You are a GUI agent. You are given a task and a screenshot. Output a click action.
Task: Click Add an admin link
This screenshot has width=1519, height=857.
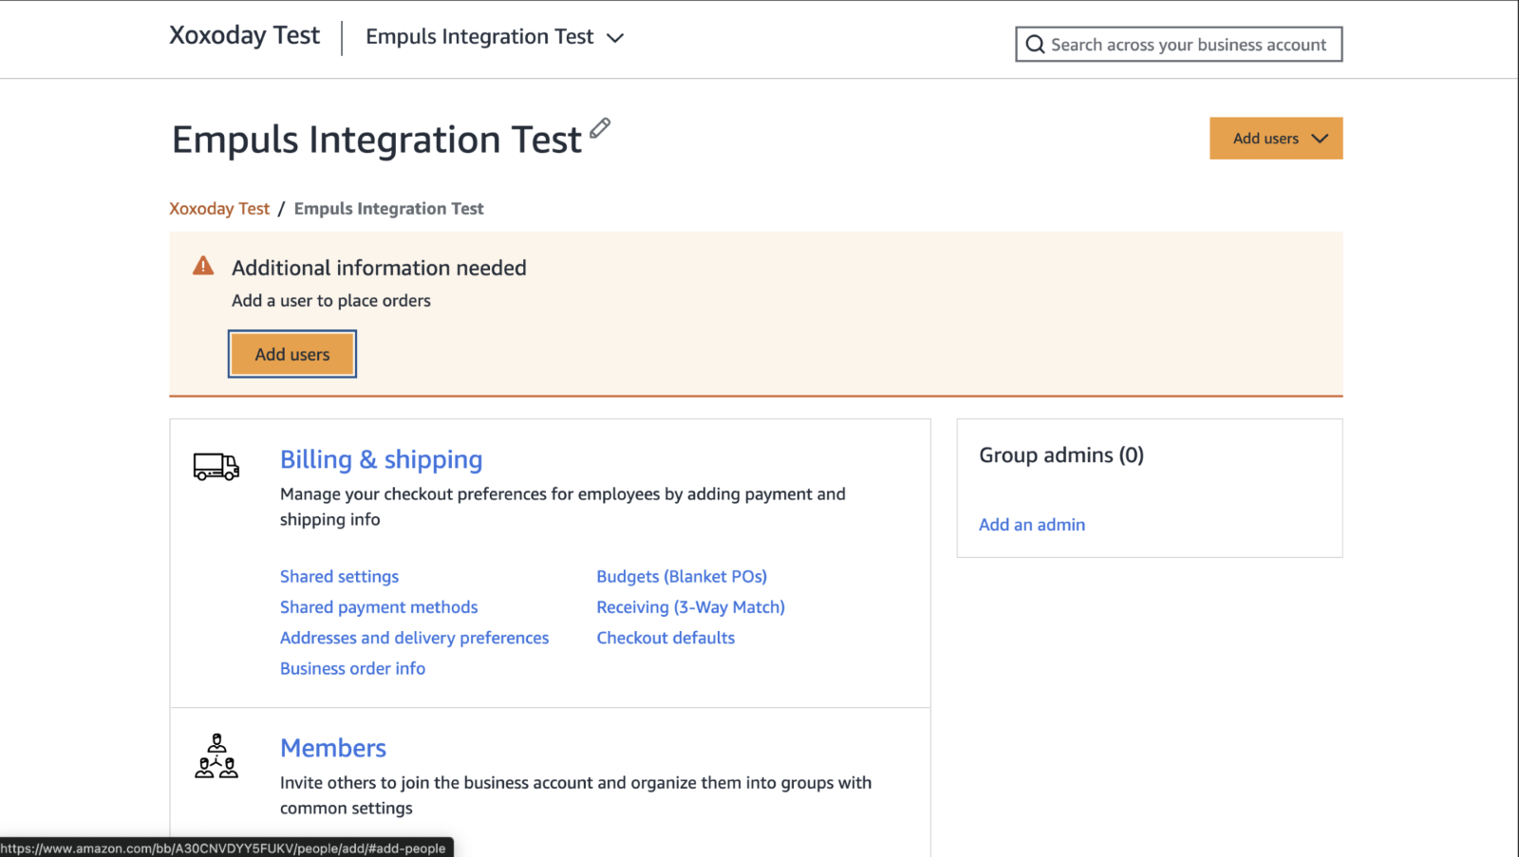pos(1032,525)
